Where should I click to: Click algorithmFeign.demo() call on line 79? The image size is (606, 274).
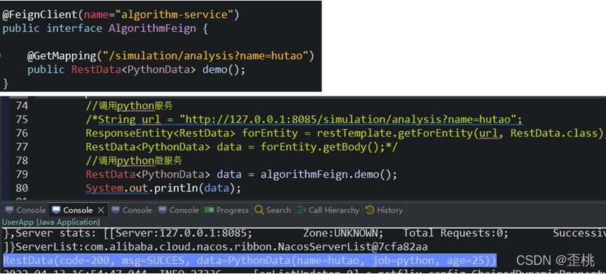coord(329,174)
